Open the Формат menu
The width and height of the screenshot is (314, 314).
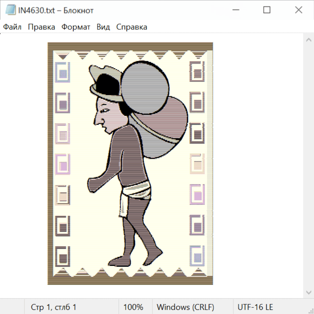pyautogui.click(x=76, y=27)
